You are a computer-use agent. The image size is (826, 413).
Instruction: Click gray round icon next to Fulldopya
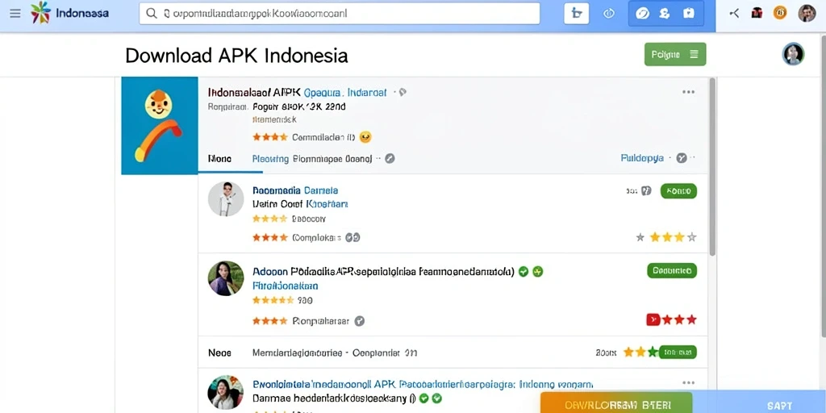coord(682,157)
